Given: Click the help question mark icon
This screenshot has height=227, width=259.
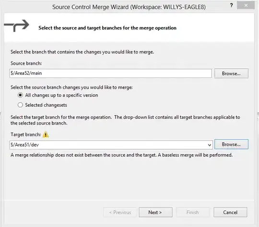Looking at the screenshot, I should point(231,5).
